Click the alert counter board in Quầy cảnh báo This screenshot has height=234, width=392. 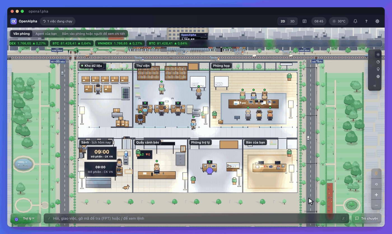[x=144, y=154]
